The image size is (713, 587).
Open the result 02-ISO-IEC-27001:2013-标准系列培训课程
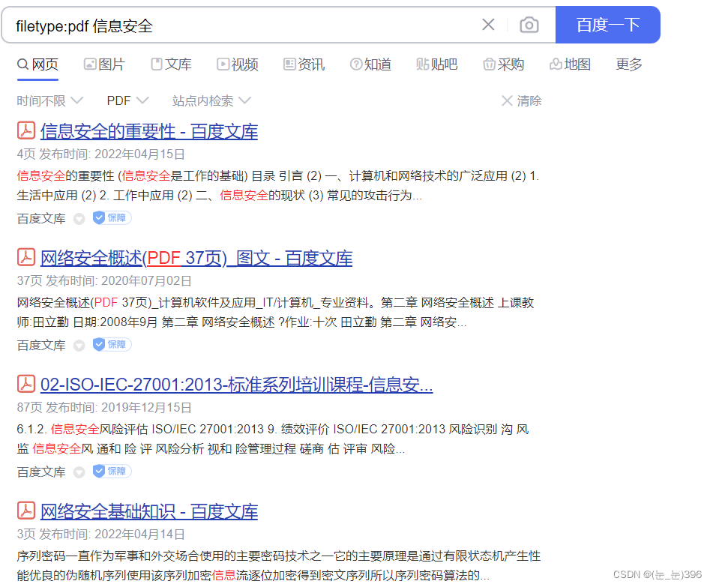click(x=236, y=385)
